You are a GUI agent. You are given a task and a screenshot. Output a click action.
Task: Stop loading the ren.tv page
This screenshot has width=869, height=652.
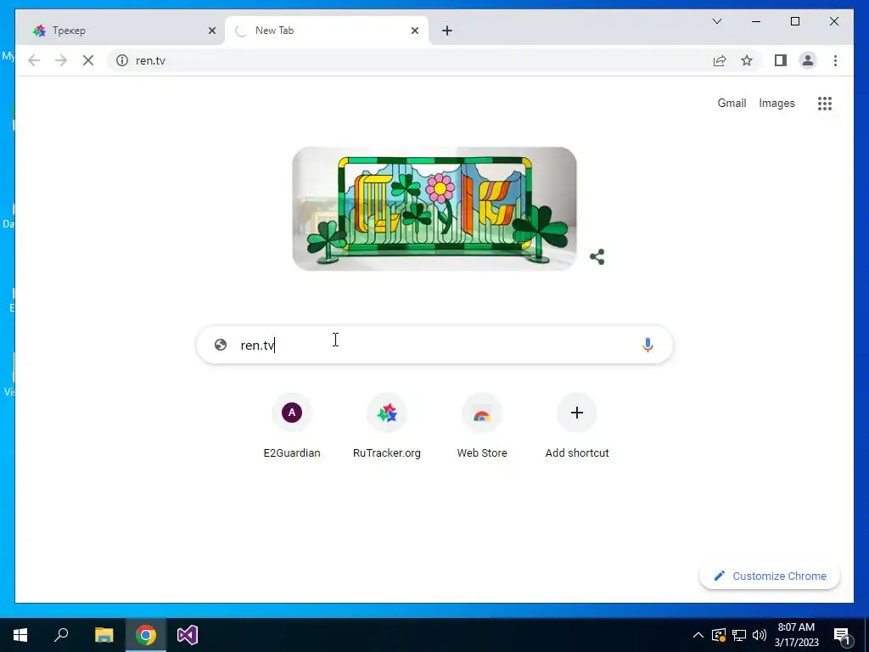pos(88,60)
